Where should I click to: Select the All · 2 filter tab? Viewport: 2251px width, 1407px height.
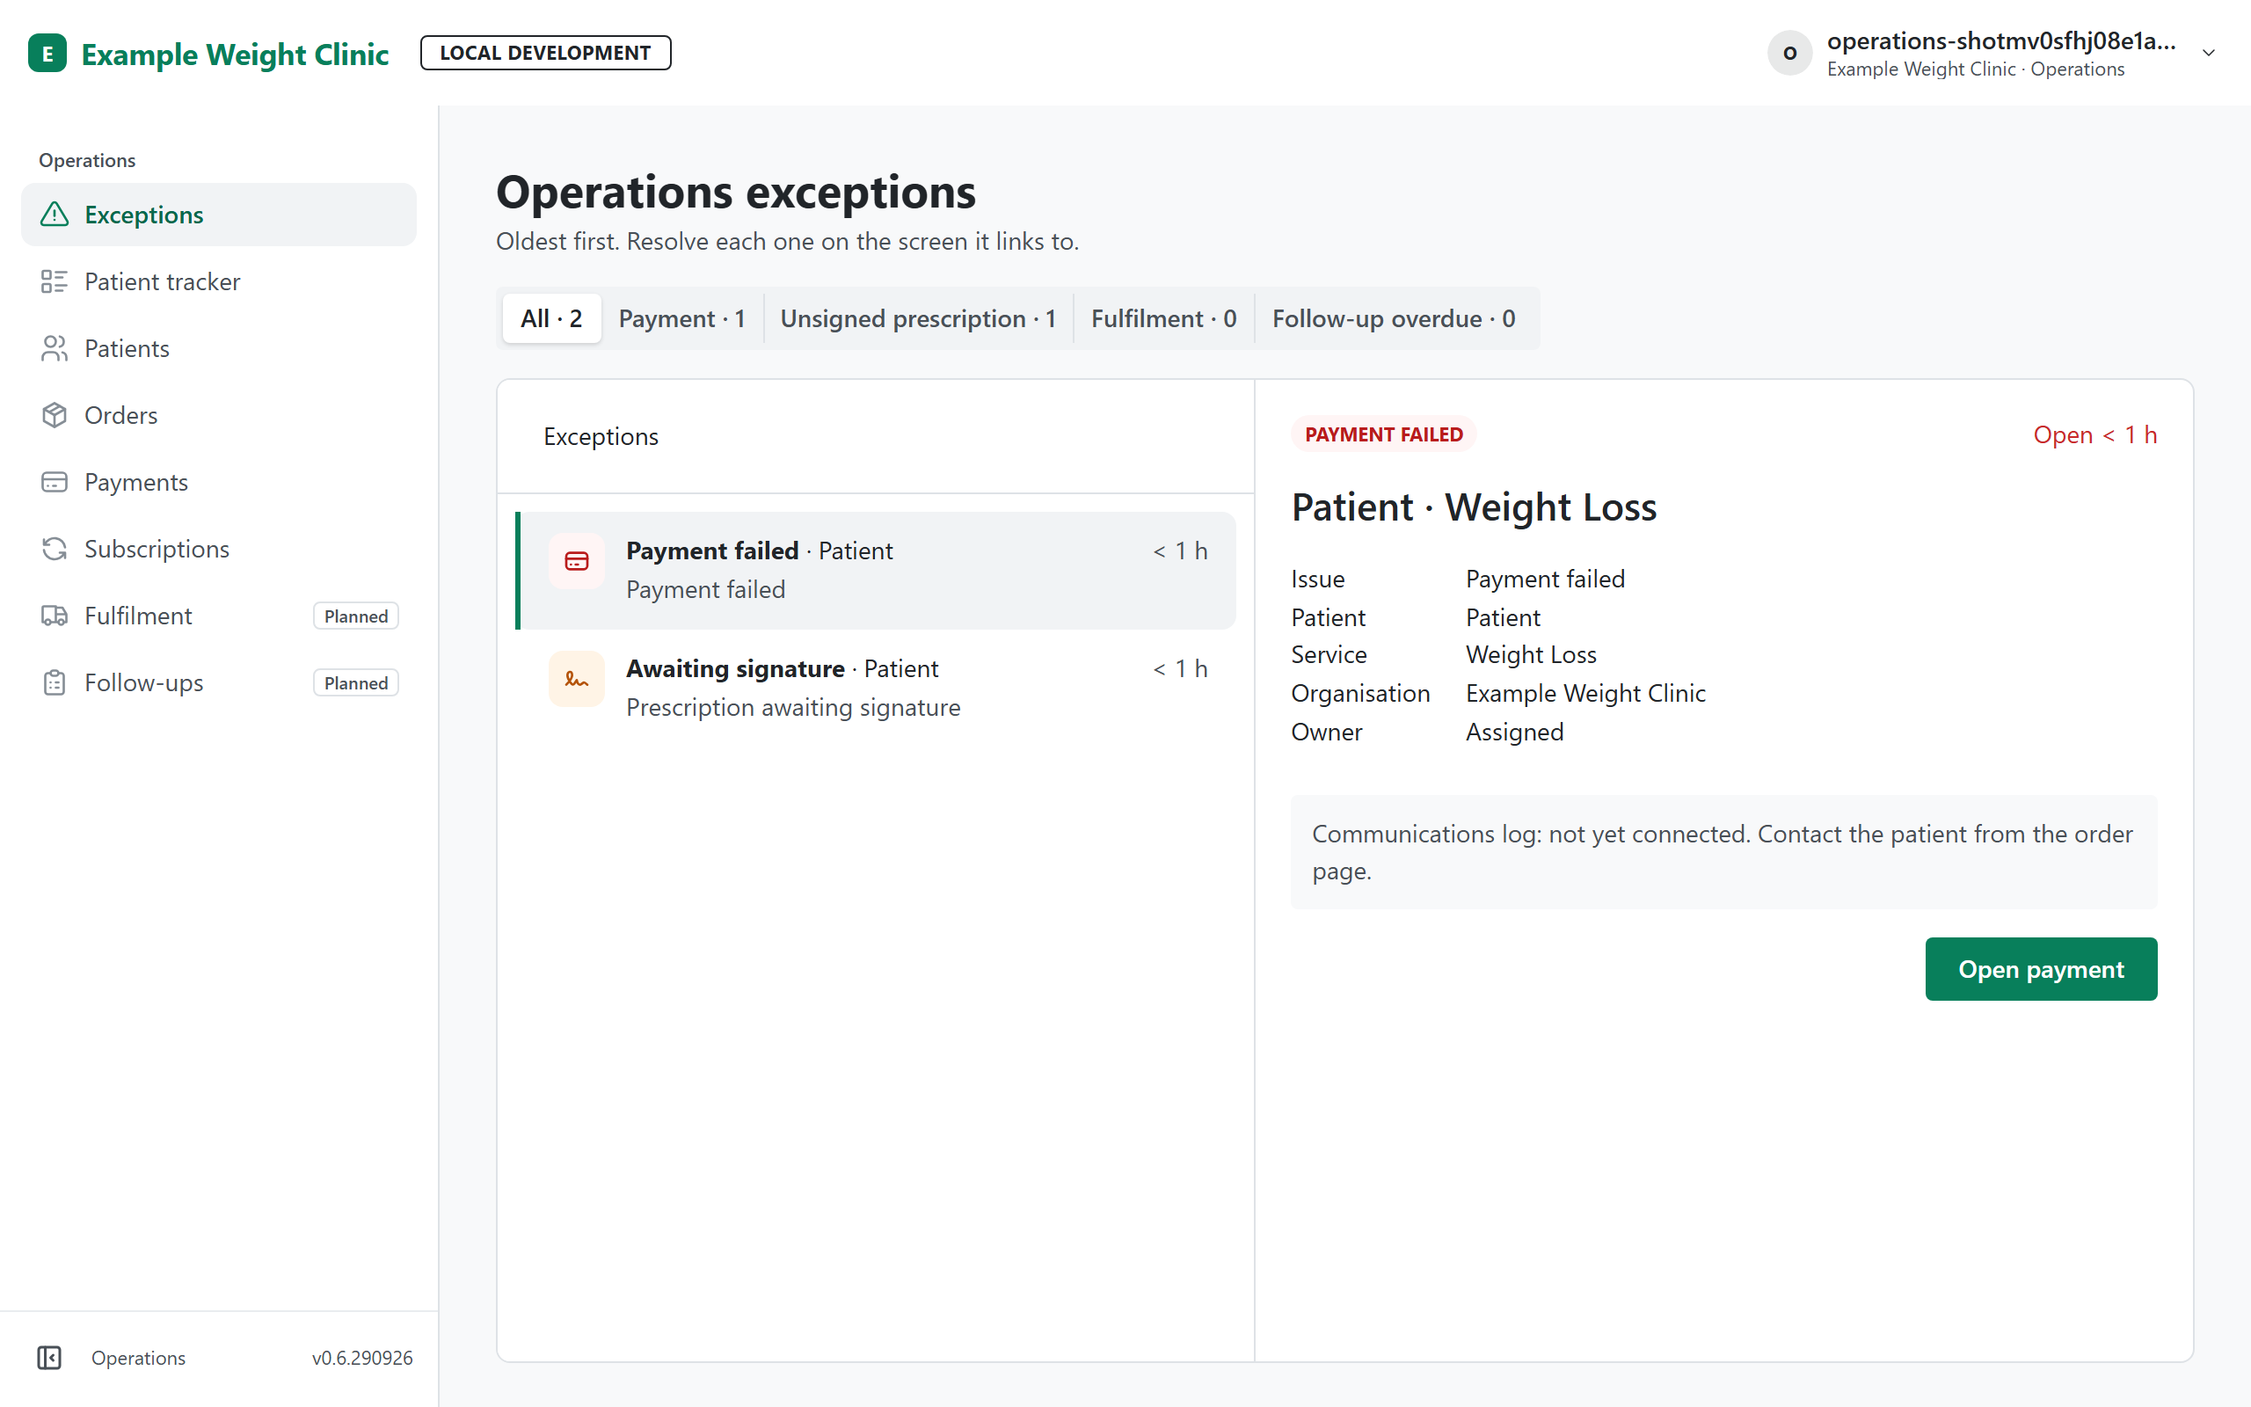pos(551,318)
